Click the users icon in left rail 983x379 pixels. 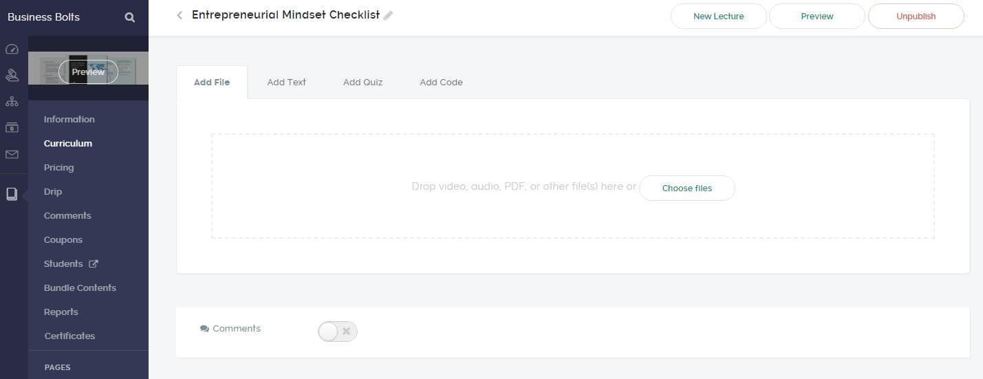[12, 75]
